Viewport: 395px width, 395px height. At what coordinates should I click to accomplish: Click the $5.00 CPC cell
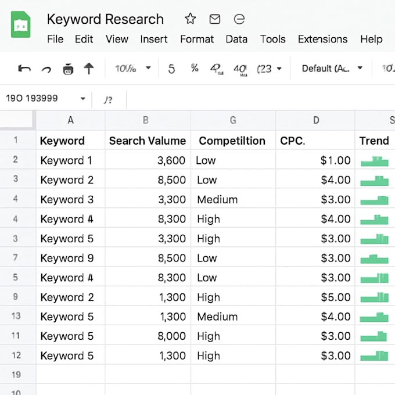315,297
